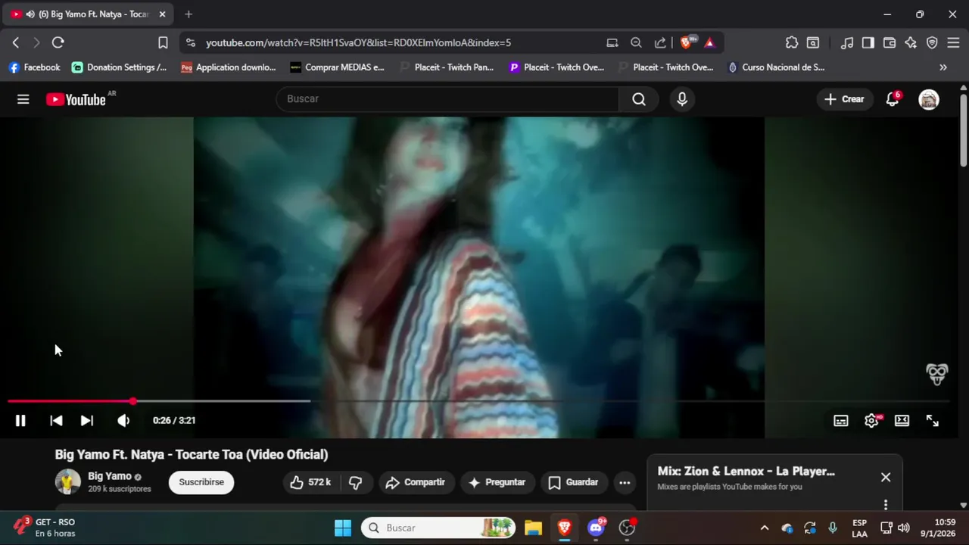Open Leo AI sparkle icon

click(x=911, y=43)
